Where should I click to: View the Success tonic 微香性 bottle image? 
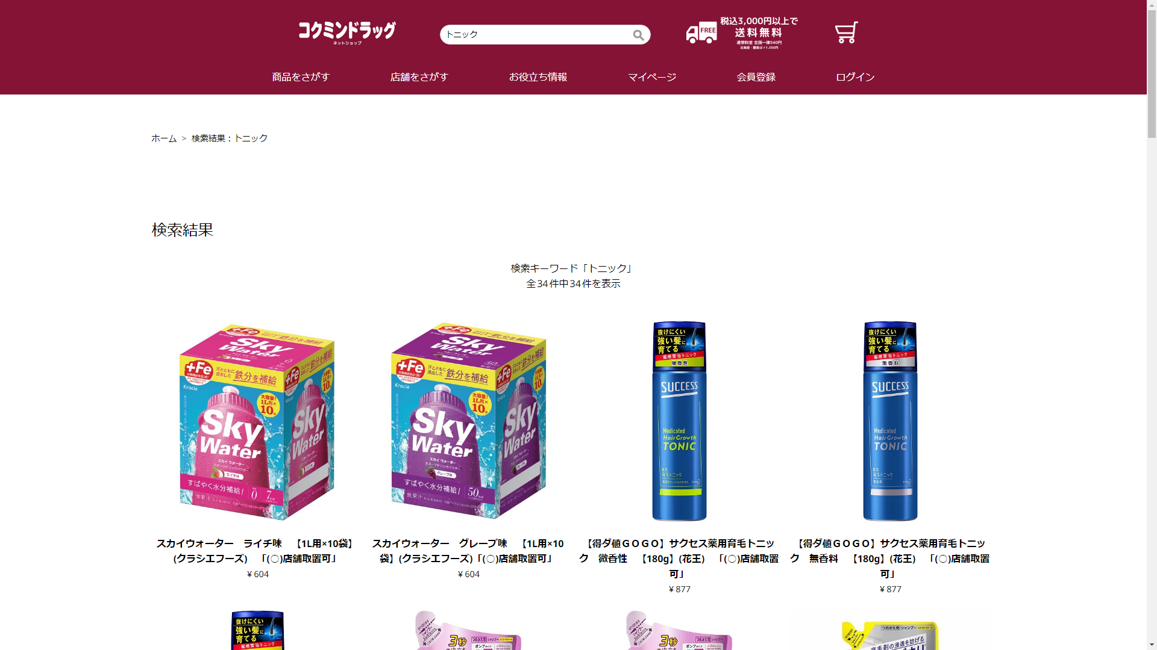[x=679, y=421]
